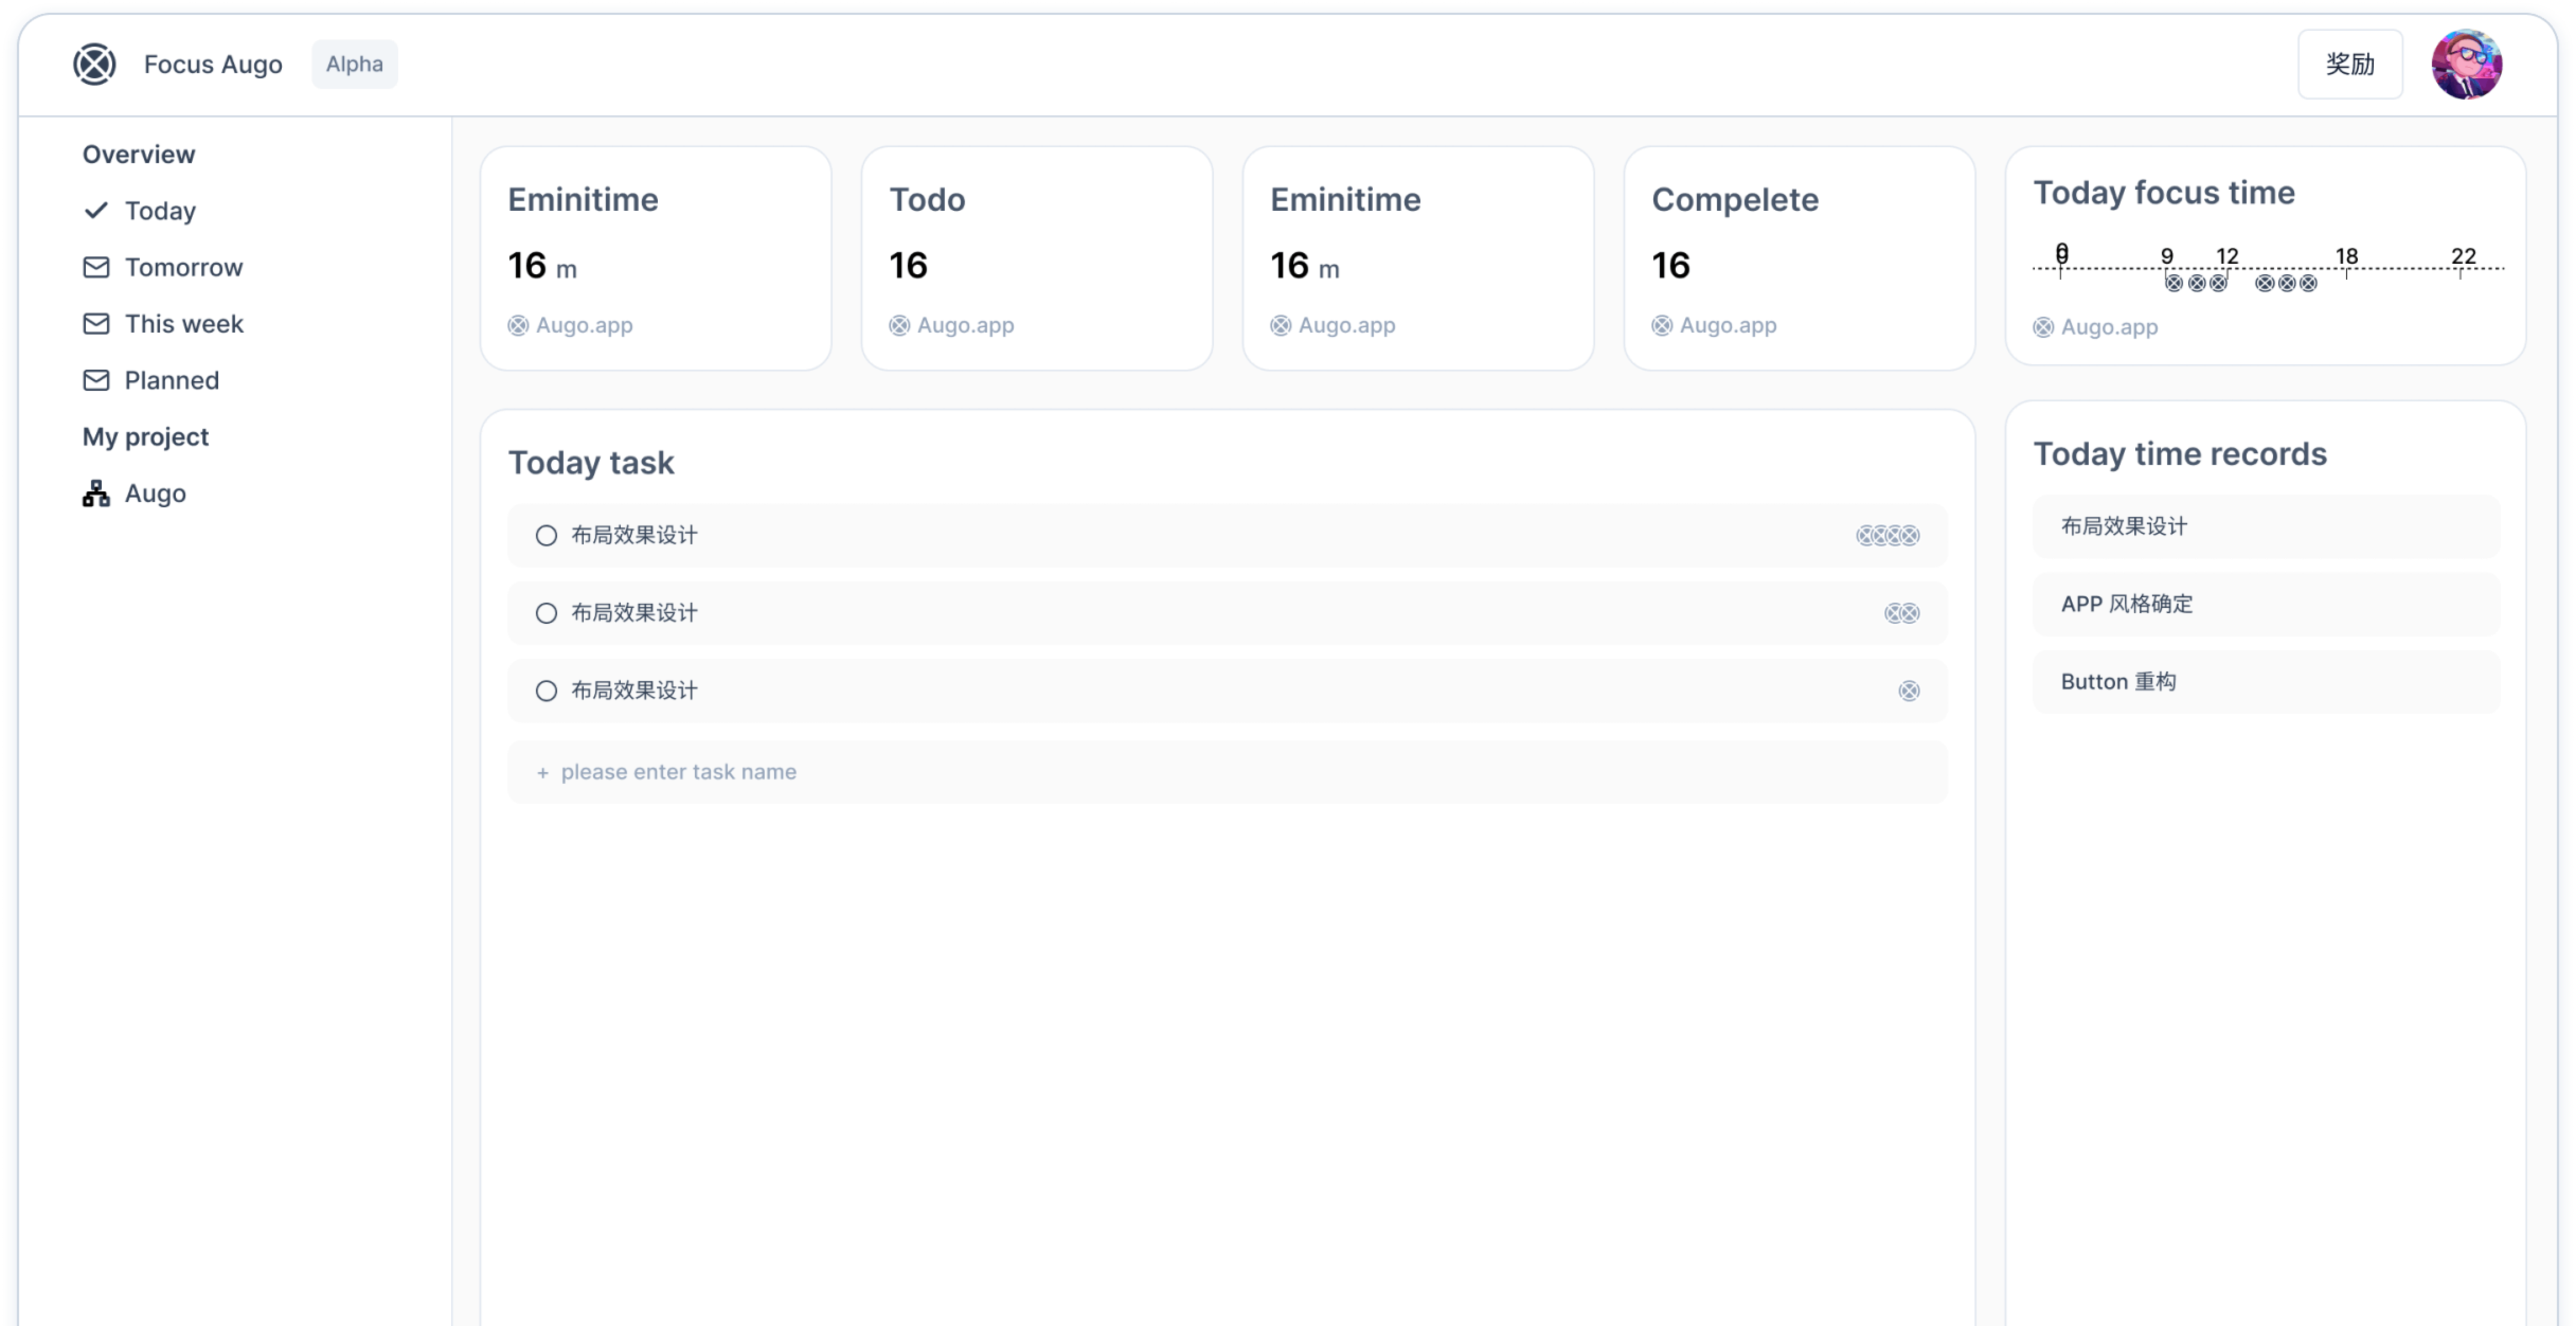Click the 12 marker on focus timeline
This screenshot has height=1326, width=2576.
[x=2227, y=256]
